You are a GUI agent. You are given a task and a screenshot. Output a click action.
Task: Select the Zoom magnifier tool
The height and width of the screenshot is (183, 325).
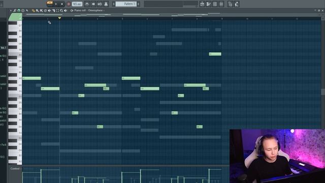(x=61, y=10)
